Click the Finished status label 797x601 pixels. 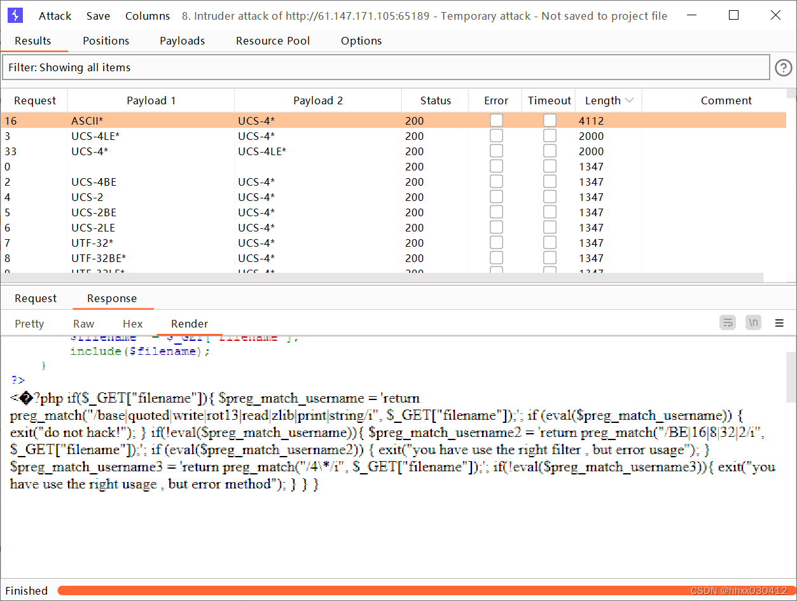(x=26, y=591)
